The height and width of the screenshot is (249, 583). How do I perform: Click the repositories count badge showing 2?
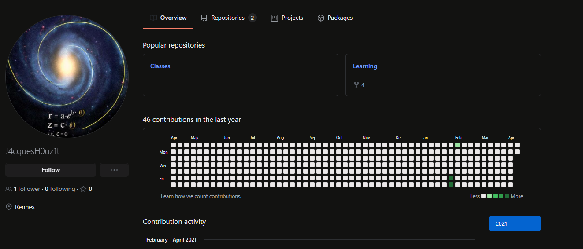252,18
